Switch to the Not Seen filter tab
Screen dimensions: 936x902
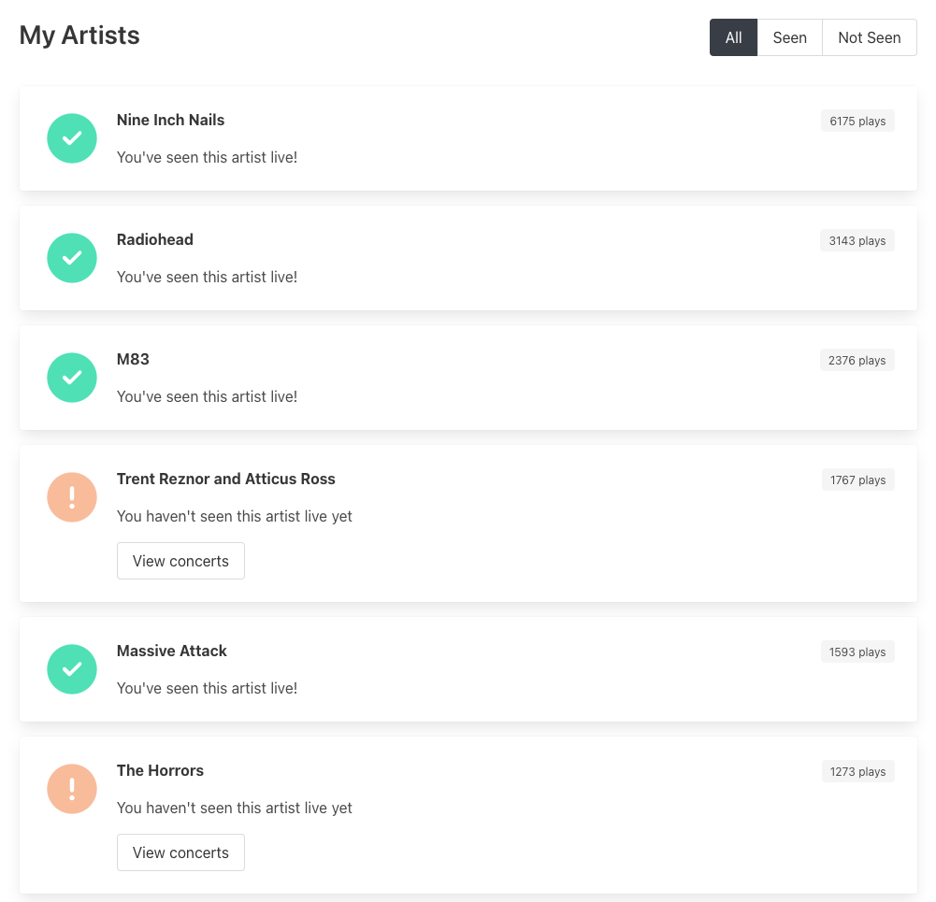[x=869, y=37]
